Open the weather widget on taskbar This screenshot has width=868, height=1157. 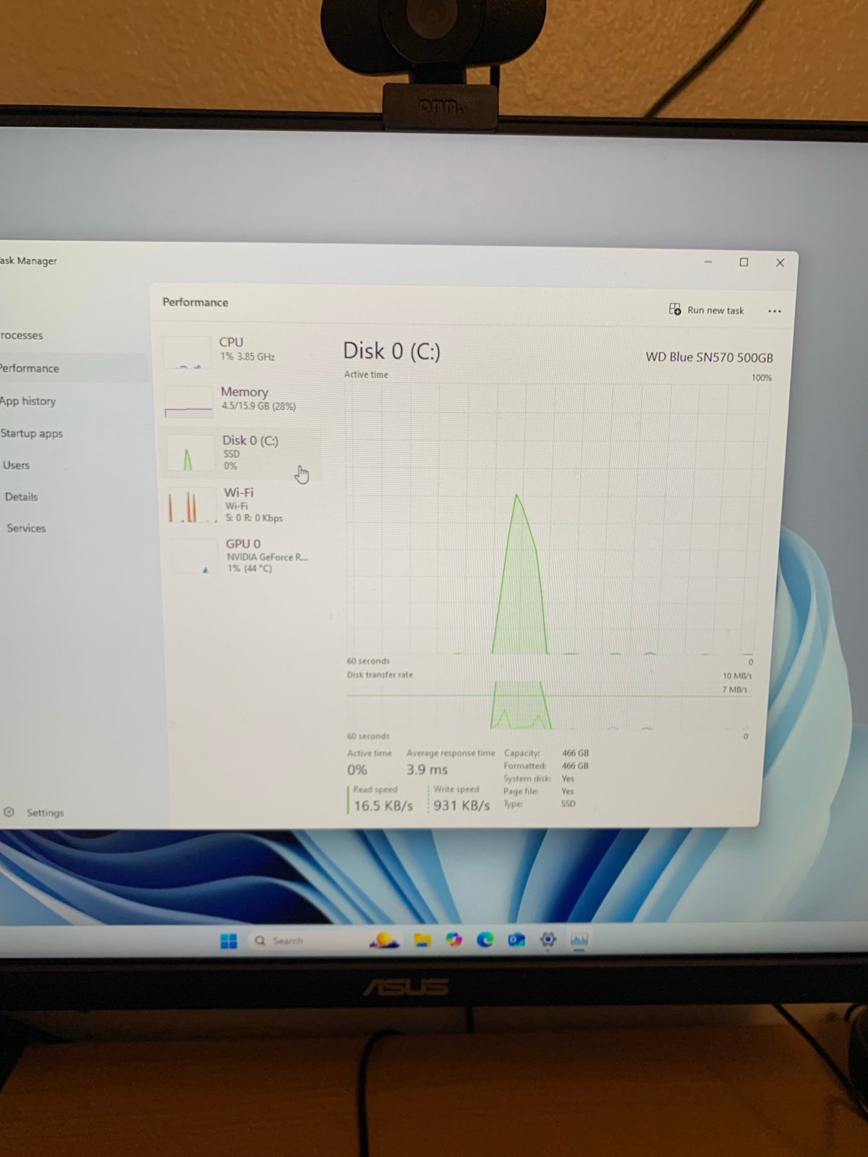pos(384,940)
